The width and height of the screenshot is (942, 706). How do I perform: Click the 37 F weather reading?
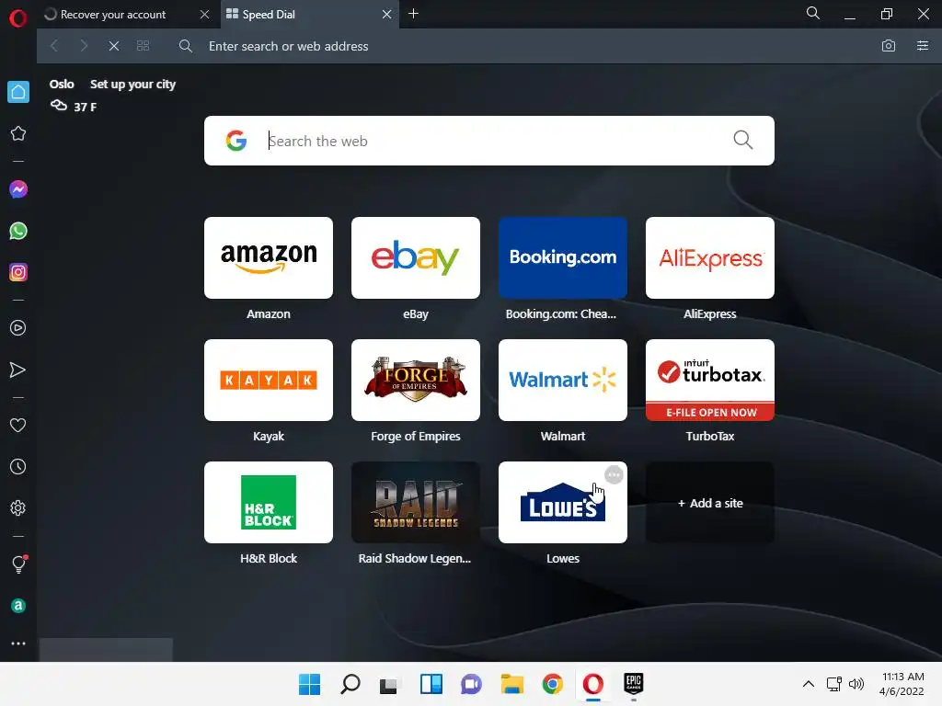[x=86, y=107]
